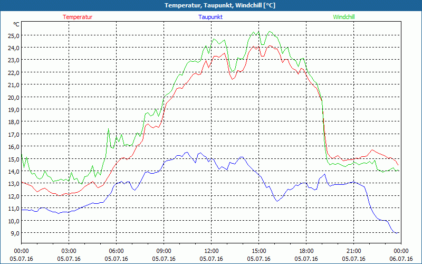Click the 16,0 y-axis value
Screen dimensions: 422x264
click(14, 147)
